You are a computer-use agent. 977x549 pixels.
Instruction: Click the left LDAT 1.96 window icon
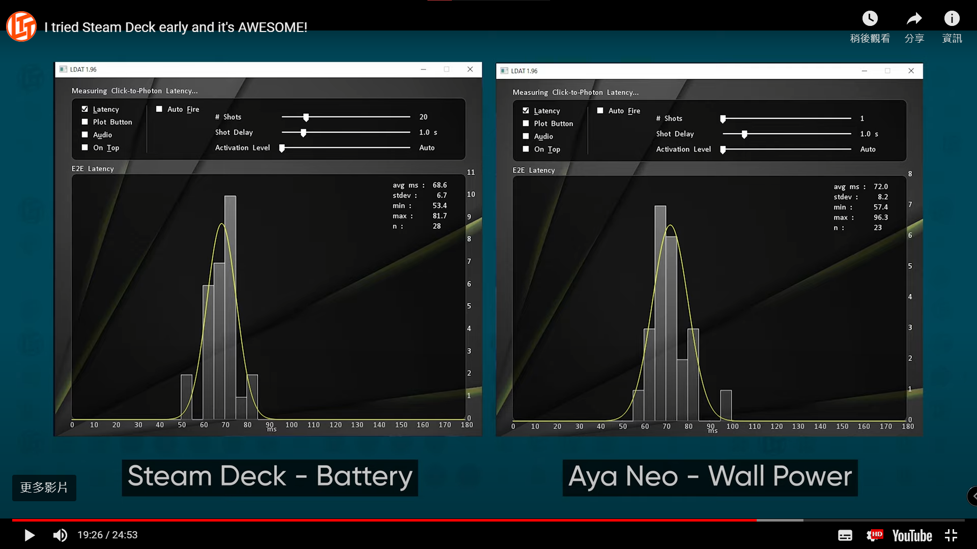tap(64, 70)
